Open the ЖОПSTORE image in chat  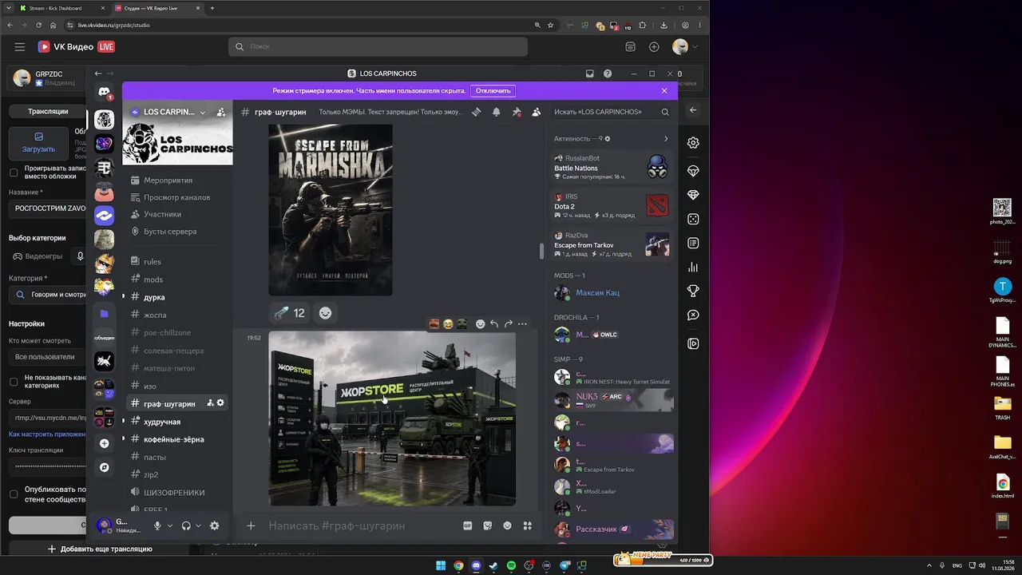[x=392, y=418]
